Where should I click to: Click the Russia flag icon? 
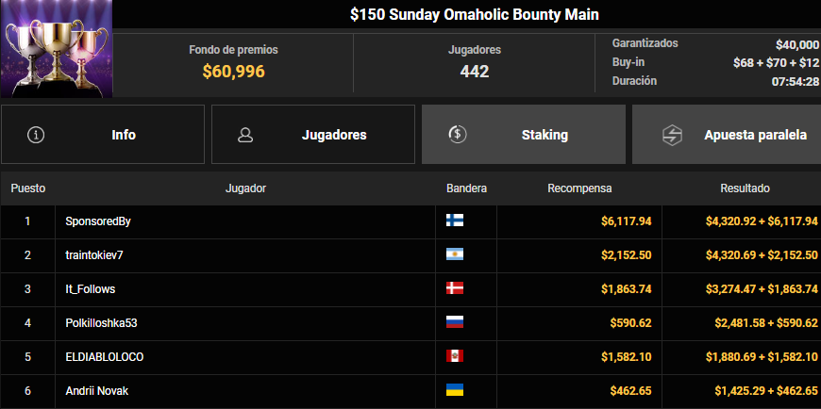(x=455, y=323)
